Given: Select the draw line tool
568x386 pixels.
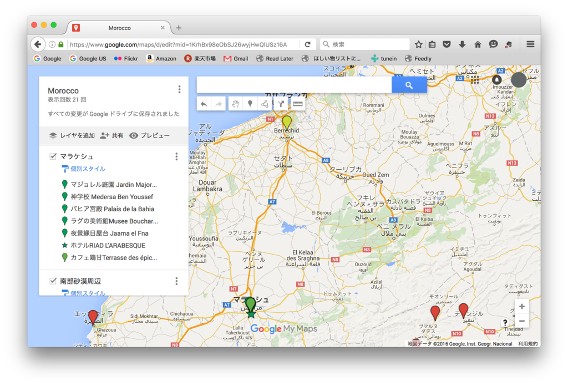Looking at the screenshot, I should 265,104.
